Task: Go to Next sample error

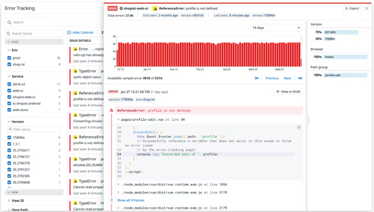Action: [x=287, y=78]
